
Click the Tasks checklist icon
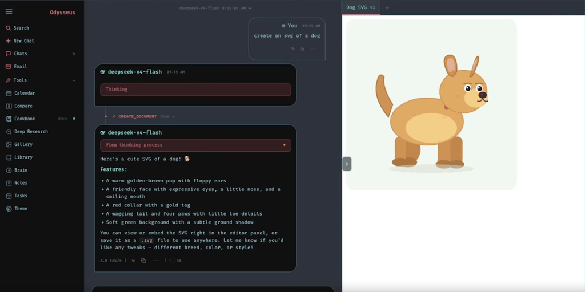click(9, 196)
